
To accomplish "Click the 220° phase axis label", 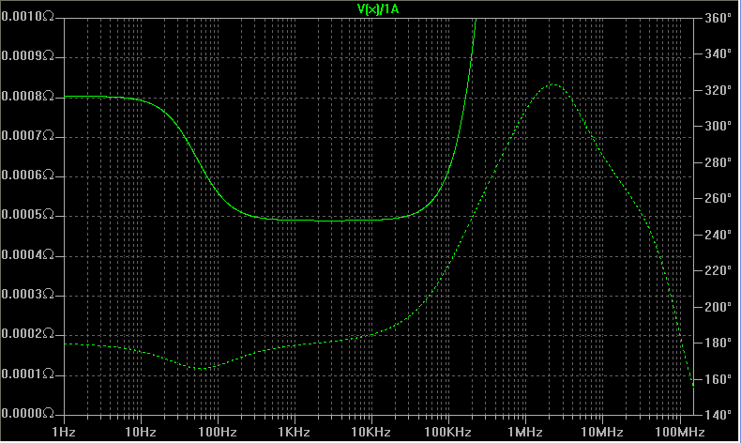I will (718, 270).
